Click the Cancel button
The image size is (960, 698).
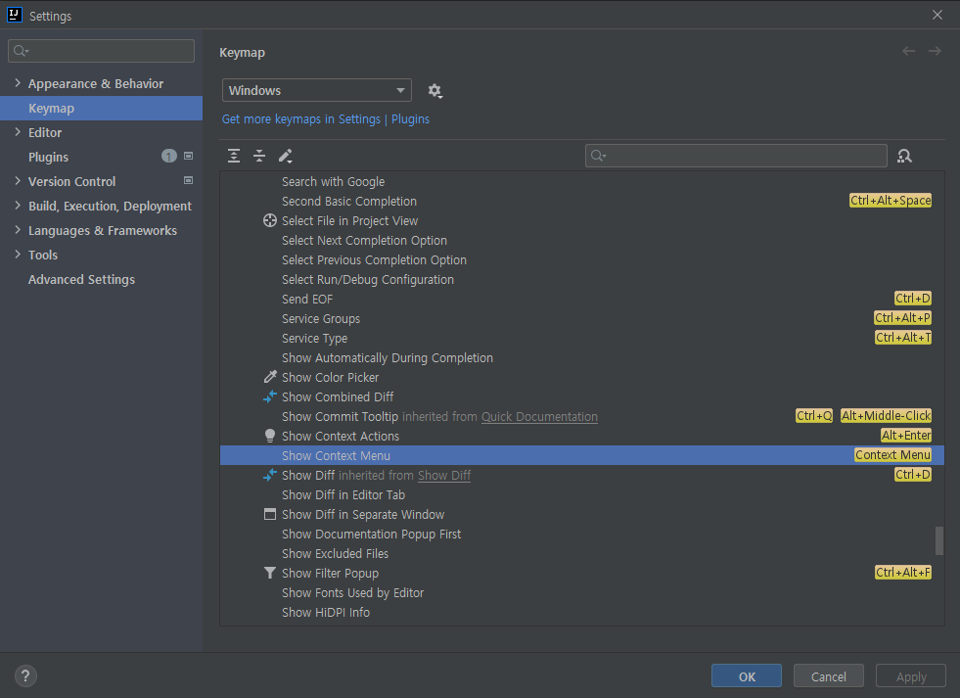click(x=828, y=675)
